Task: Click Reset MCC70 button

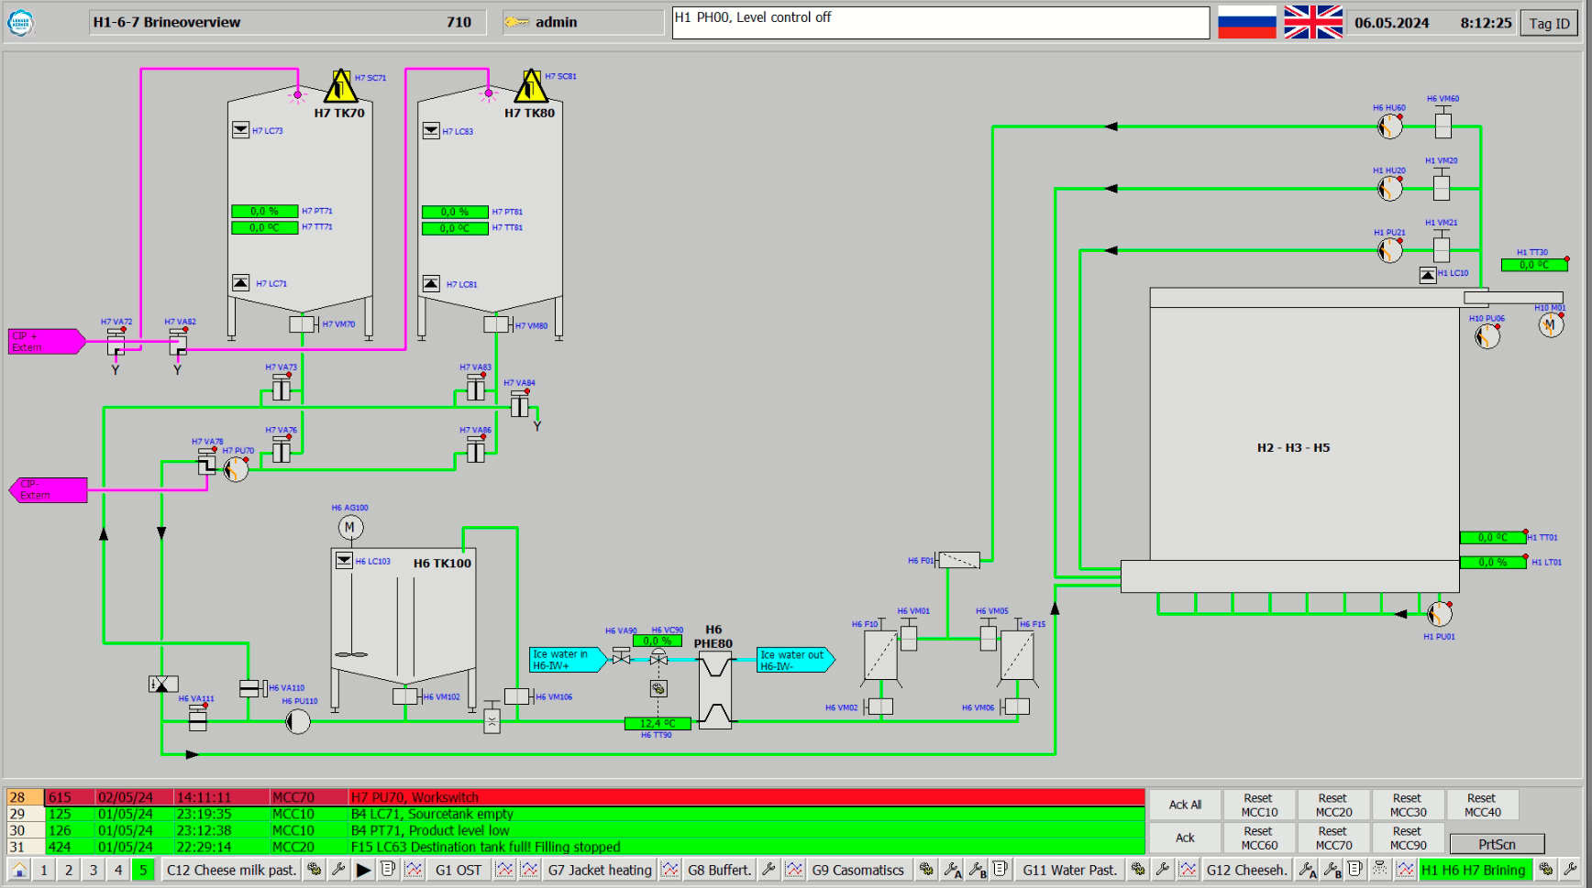Action: pyautogui.click(x=1332, y=838)
